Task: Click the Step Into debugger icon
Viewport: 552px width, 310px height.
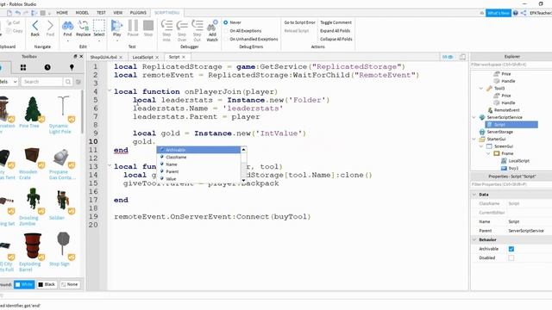Action: [166, 26]
